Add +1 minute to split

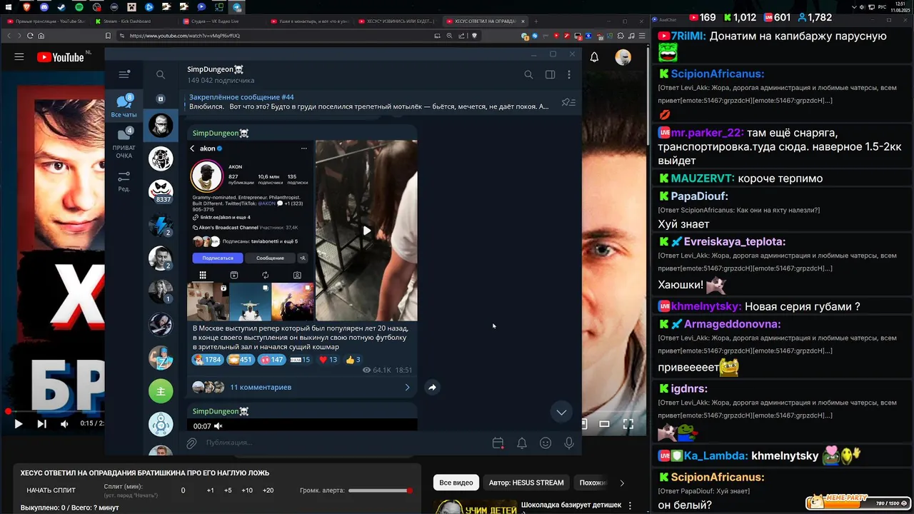coord(210,490)
